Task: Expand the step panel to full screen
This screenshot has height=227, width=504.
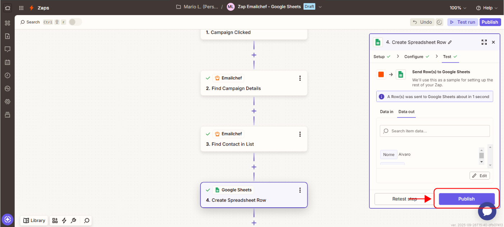Action: [x=484, y=42]
